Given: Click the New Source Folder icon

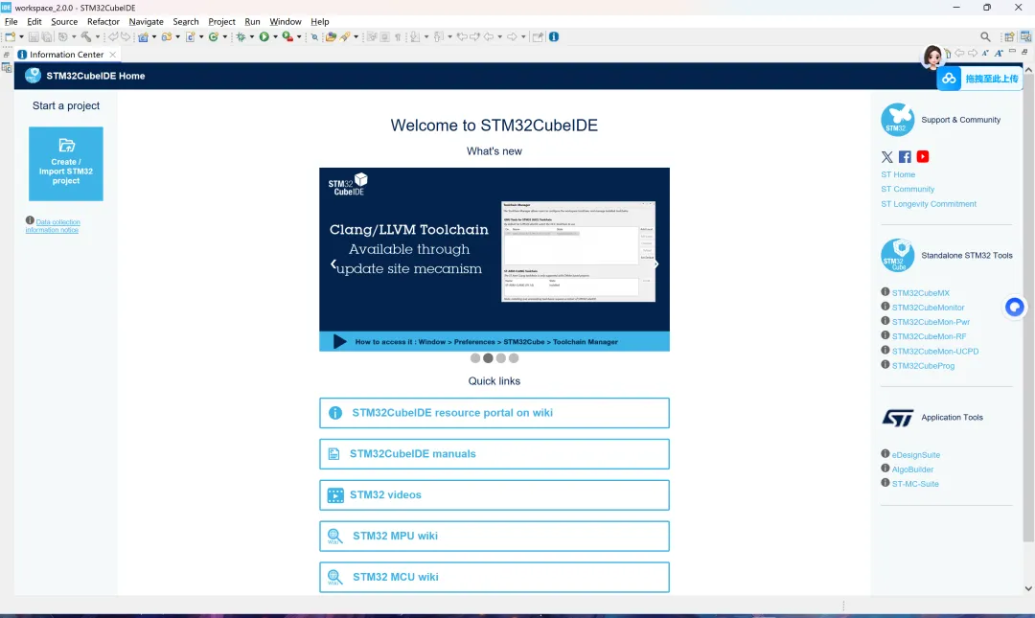Looking at the screenshot, I should point(167,37).
